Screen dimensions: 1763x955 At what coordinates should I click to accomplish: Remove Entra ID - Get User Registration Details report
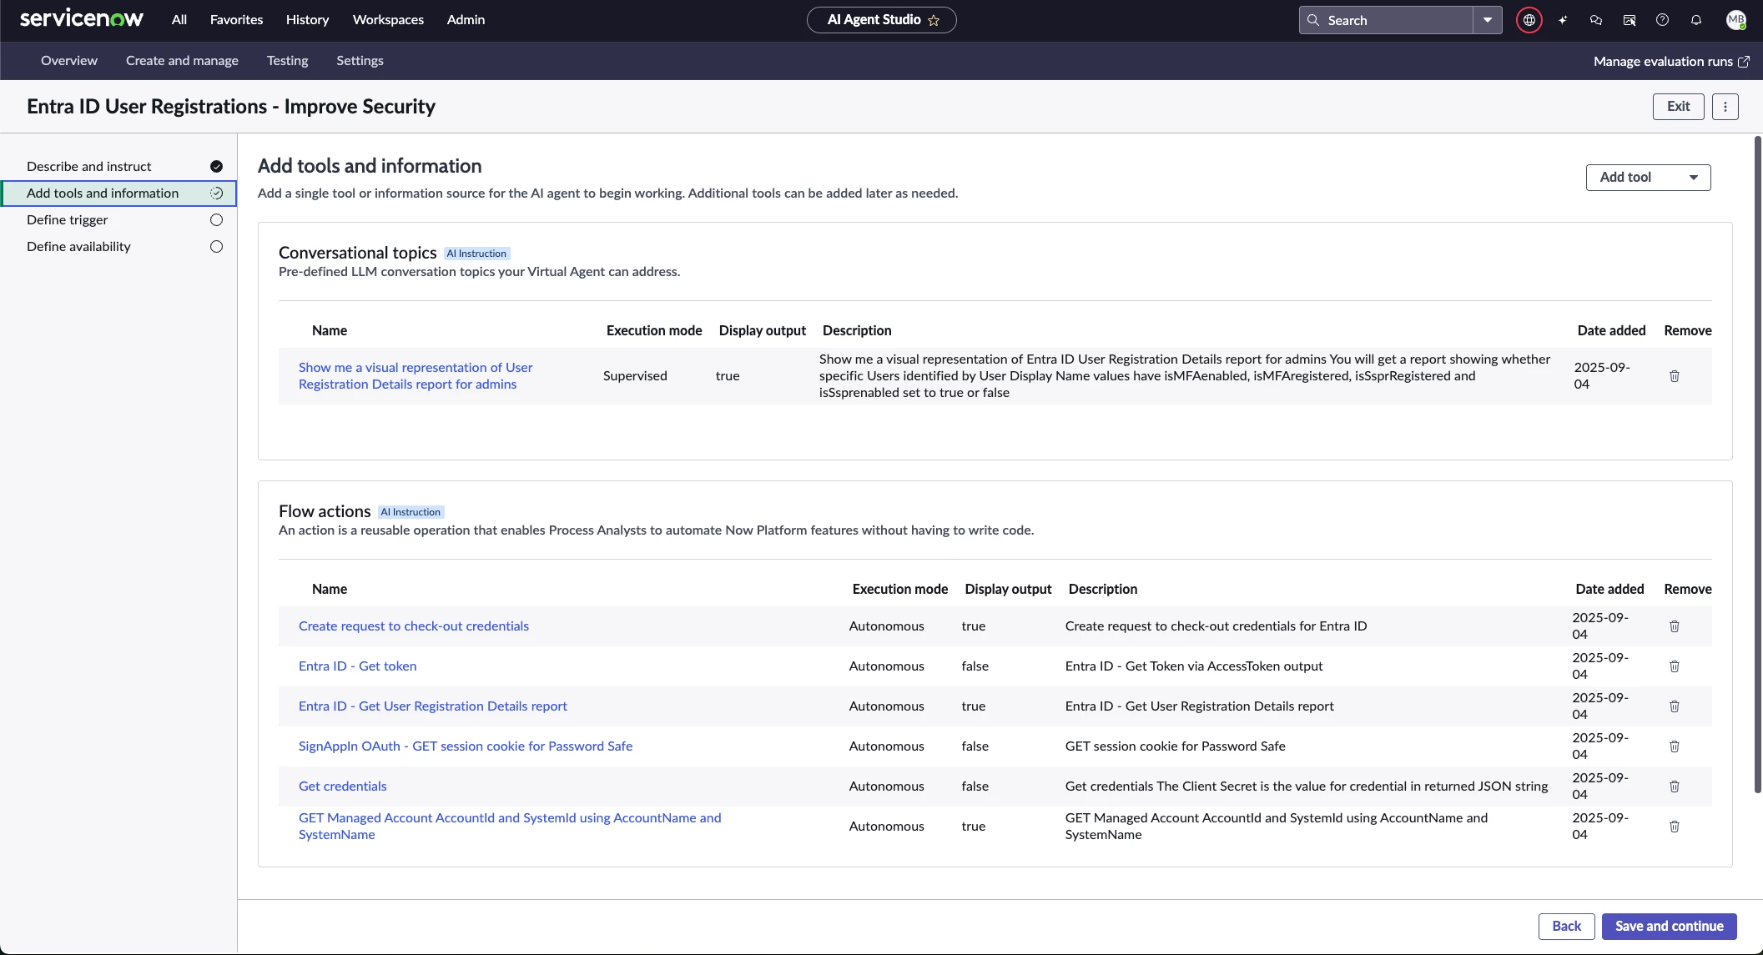(x=1675, y=706)
